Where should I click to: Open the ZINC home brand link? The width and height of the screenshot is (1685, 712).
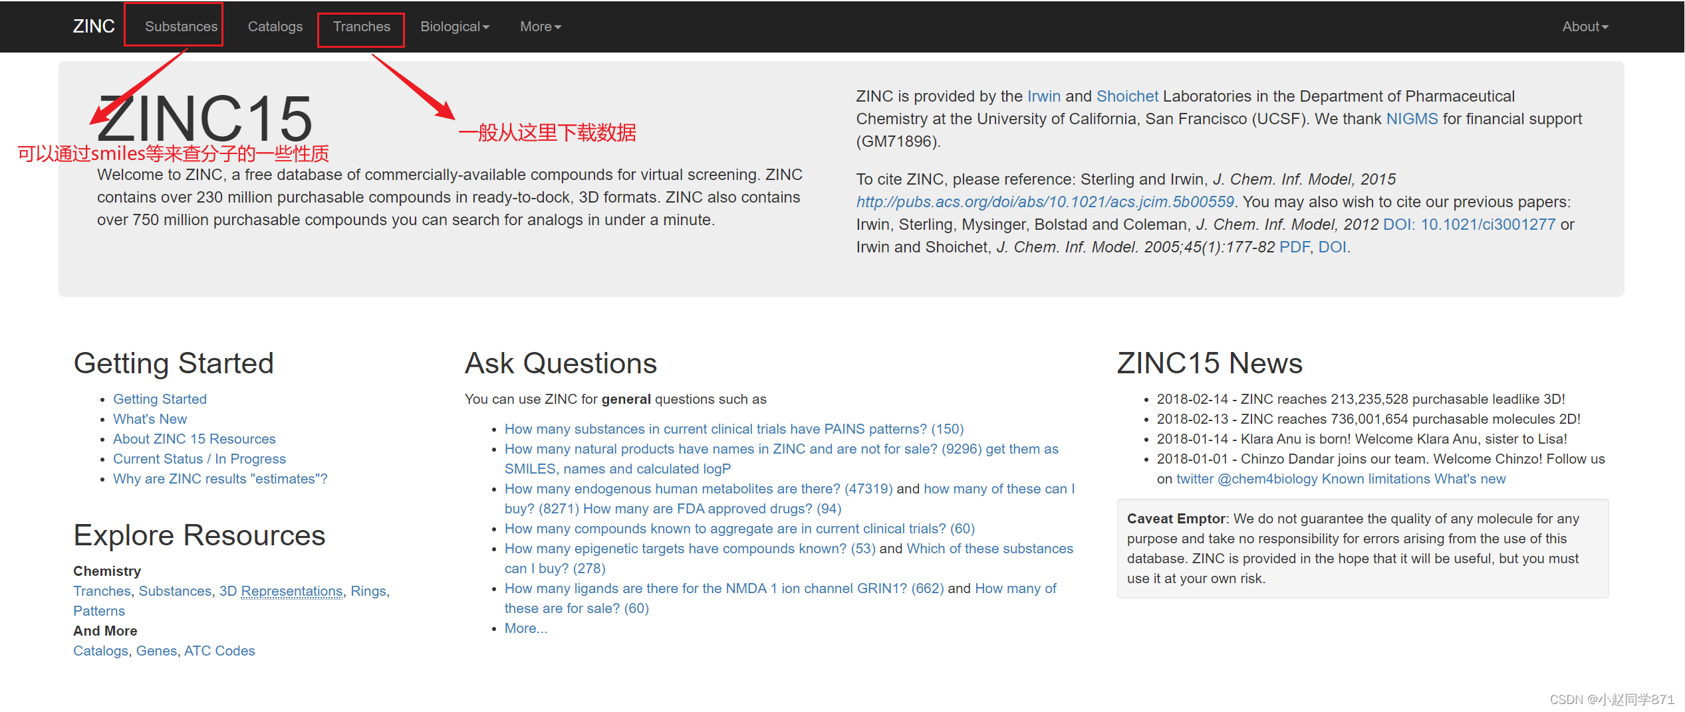[94, 27]
